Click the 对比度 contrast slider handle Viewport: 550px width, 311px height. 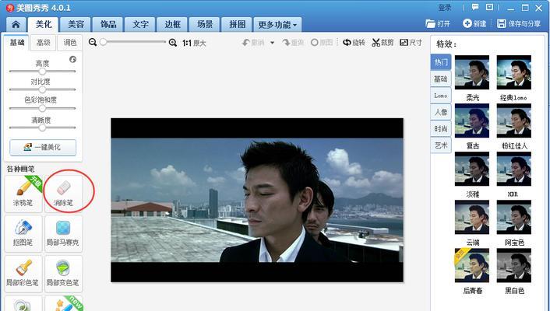[42, 89]
